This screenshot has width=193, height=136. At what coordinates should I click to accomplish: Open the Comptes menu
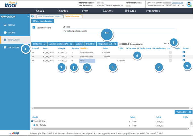62,11
